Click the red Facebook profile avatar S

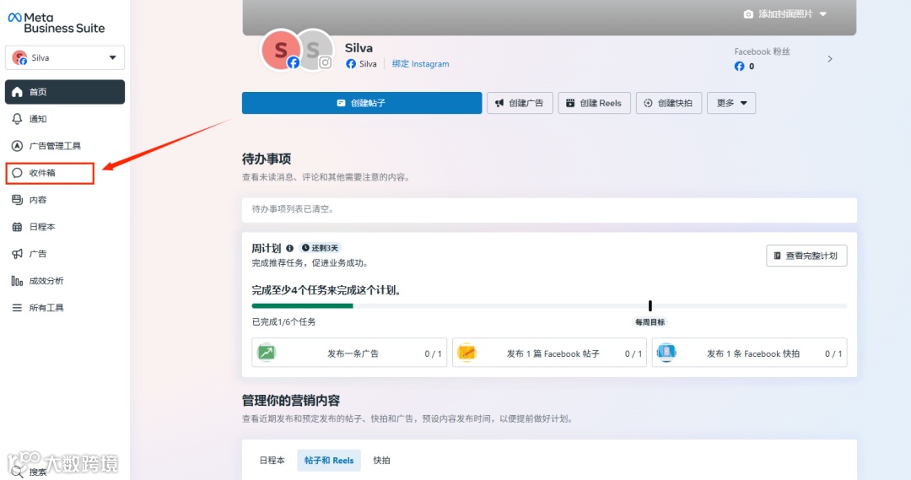click(281, 50)
